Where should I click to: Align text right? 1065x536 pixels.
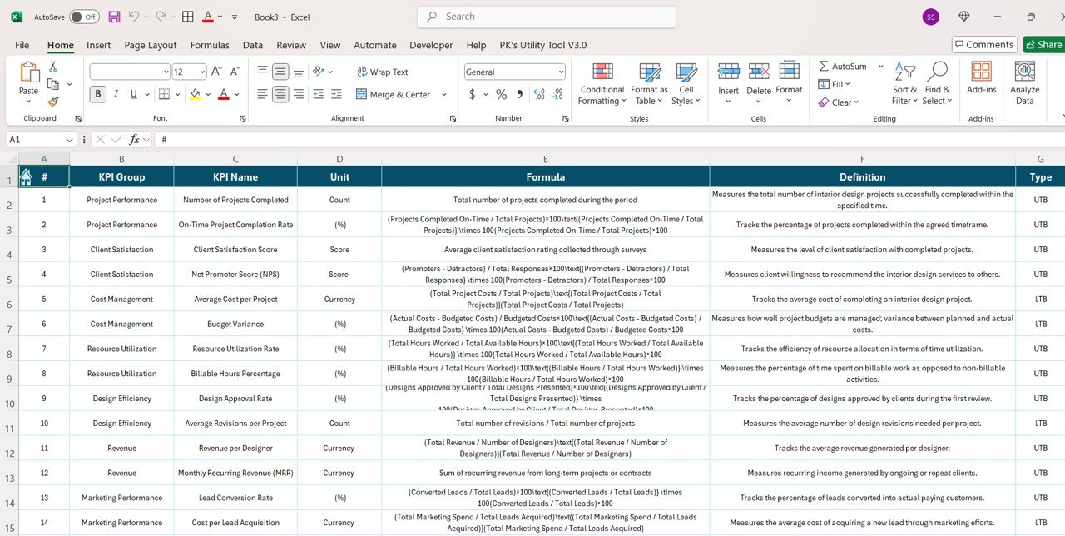pos(300,94)
